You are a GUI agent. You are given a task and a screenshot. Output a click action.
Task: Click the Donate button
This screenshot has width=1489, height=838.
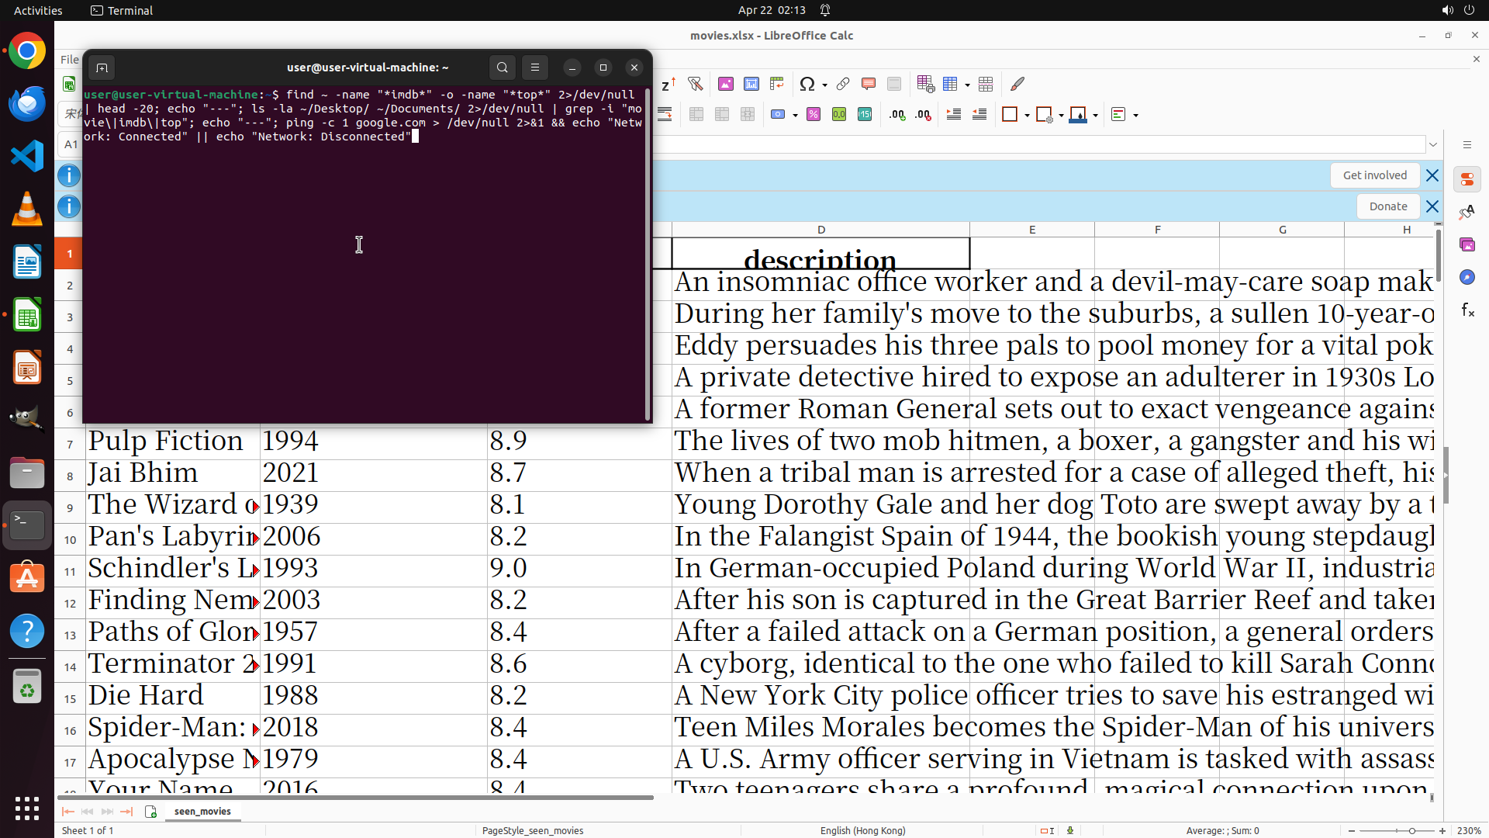[x=1387, y=206]
